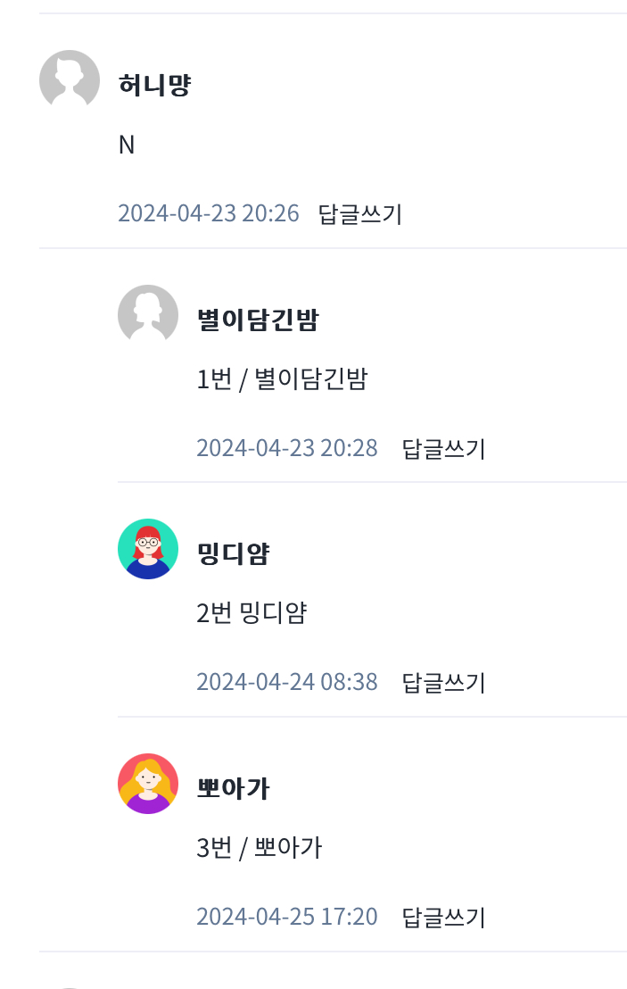Image resolution: width=627 pixels, height=989 pixels.
Task: Select 뽀아가's blonde-haired avatar icon
Action: (x=148, y=784)
